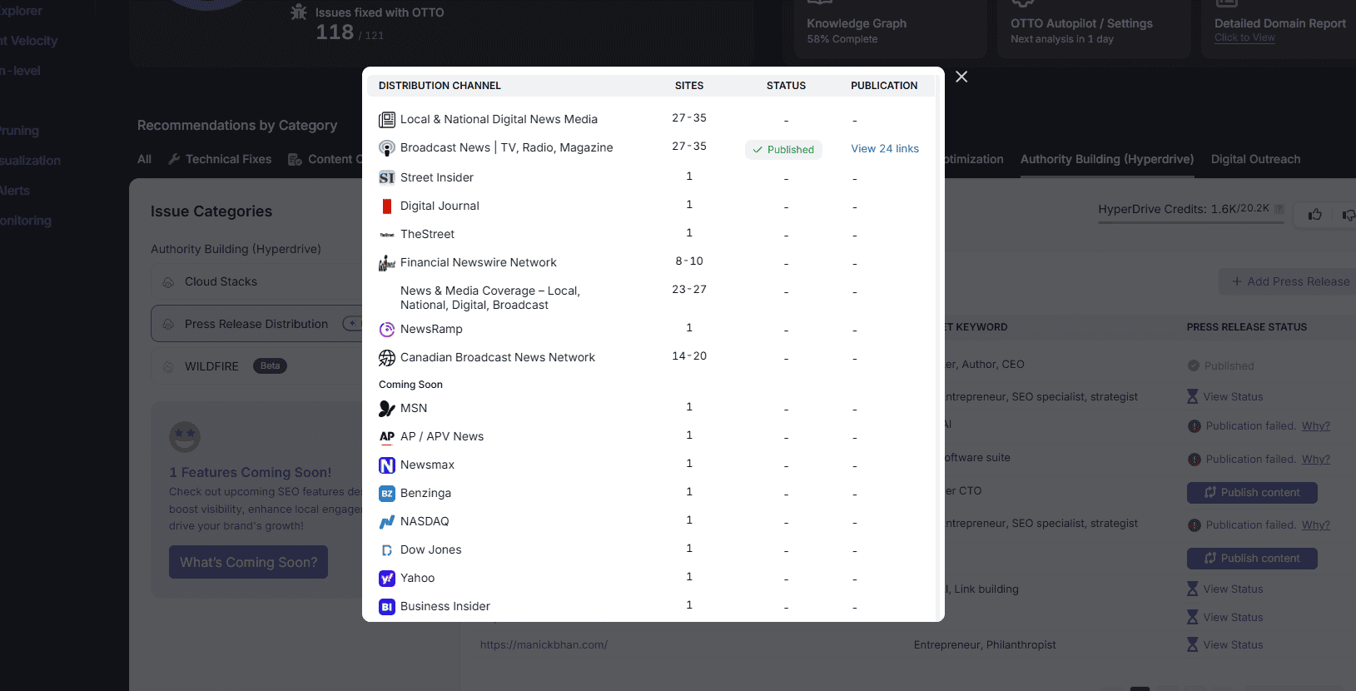Select Cloud Stacks category
The image size is (1356, 691).
(221, 281)
